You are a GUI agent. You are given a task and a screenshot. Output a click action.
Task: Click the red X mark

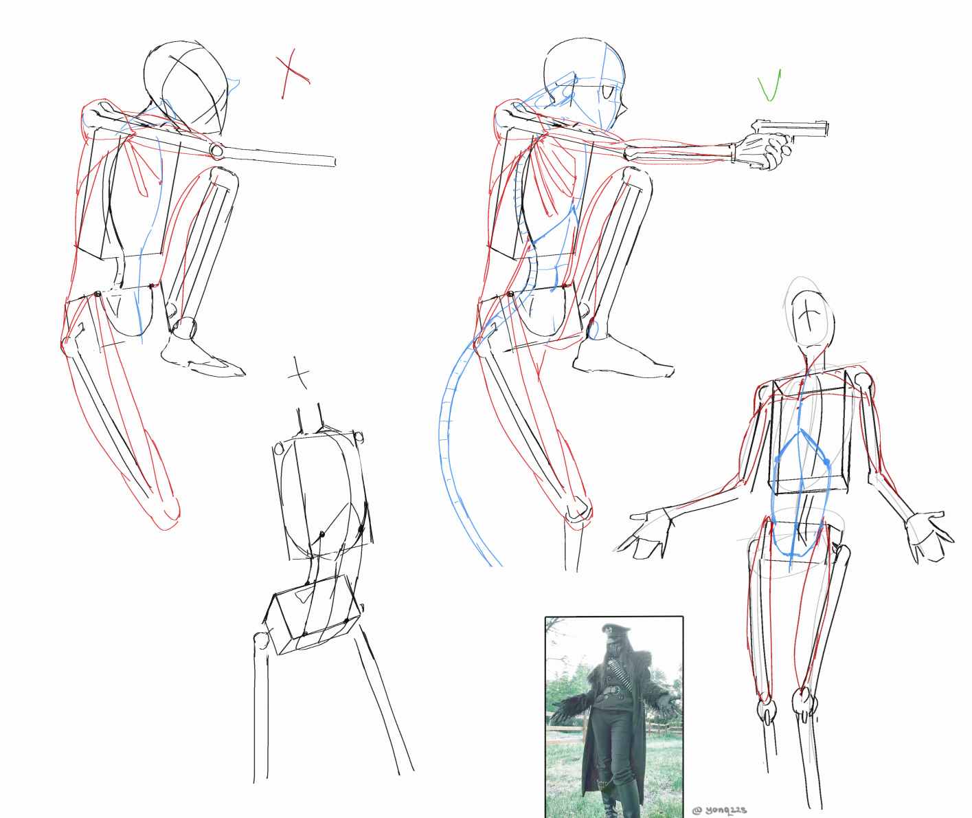coord(292,73)
